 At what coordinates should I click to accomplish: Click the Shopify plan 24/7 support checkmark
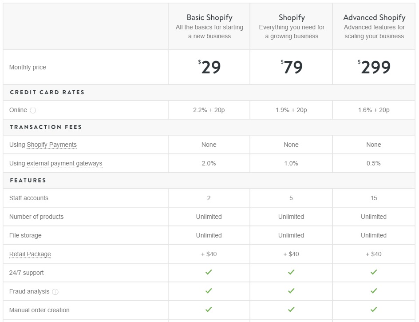click(291, 272)
